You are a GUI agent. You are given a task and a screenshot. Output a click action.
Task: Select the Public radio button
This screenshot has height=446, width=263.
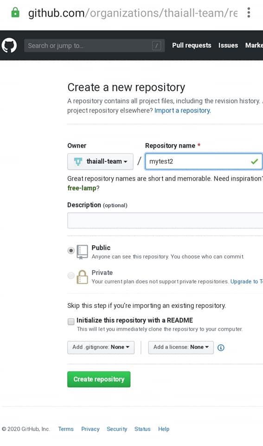(x=71, y=250)
